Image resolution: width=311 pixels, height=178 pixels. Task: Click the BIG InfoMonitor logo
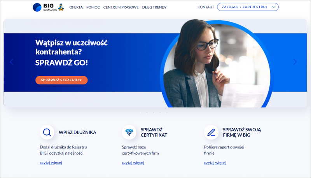45,7
